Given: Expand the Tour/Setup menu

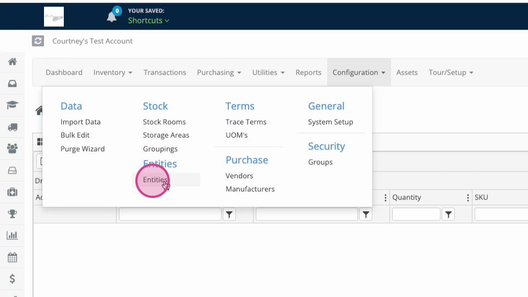Looking at the screenshot, I should [x=451, y=73].
